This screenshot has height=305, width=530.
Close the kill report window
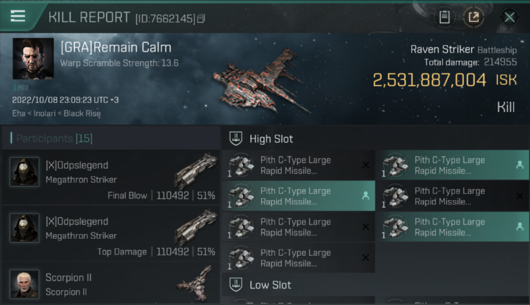point(509,17)
